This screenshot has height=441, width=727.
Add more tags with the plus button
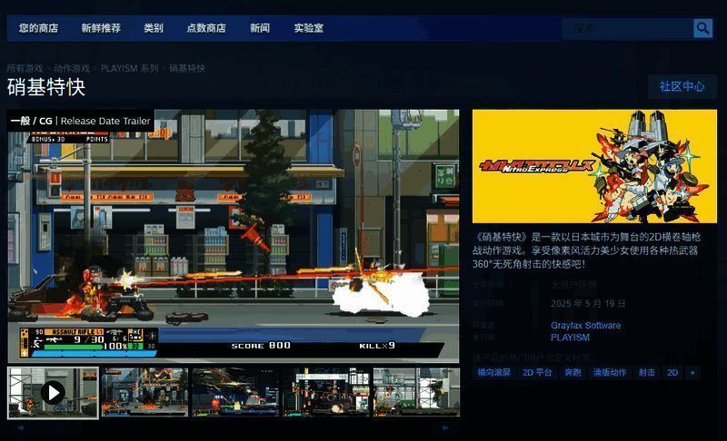pyautogui.click(x=692, y=373)
